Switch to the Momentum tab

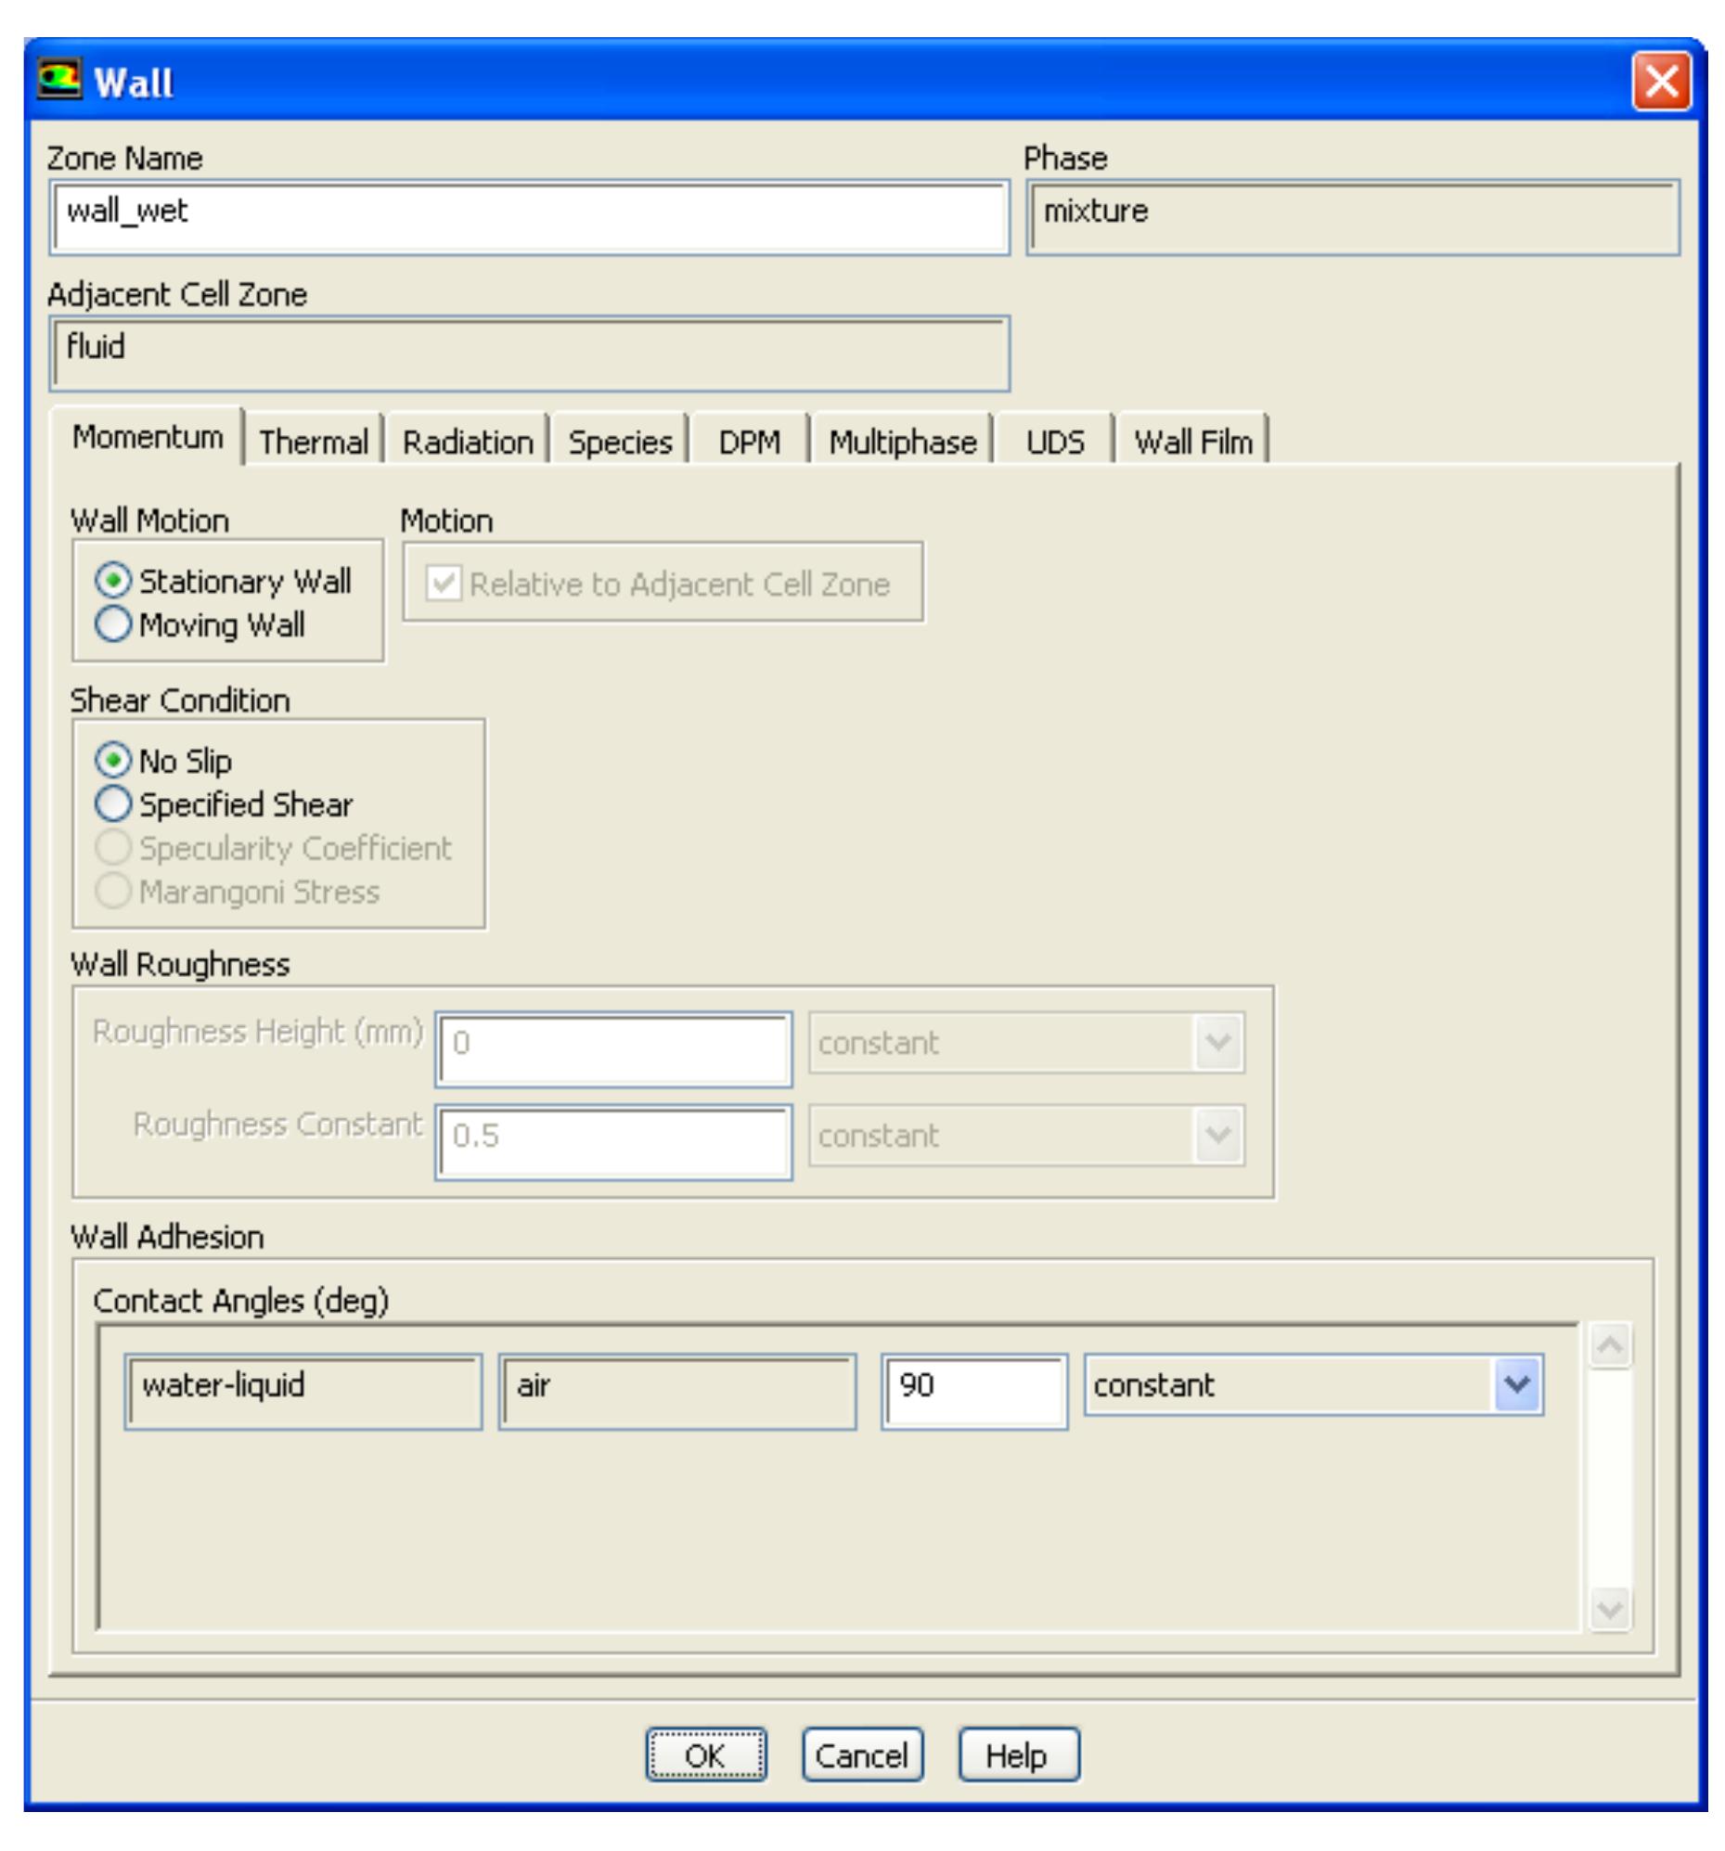pyautogui.click(x=148, y=437)
